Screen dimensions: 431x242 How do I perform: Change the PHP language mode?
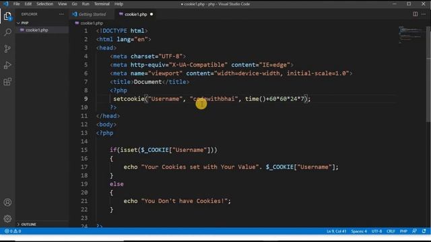[403, 231]
